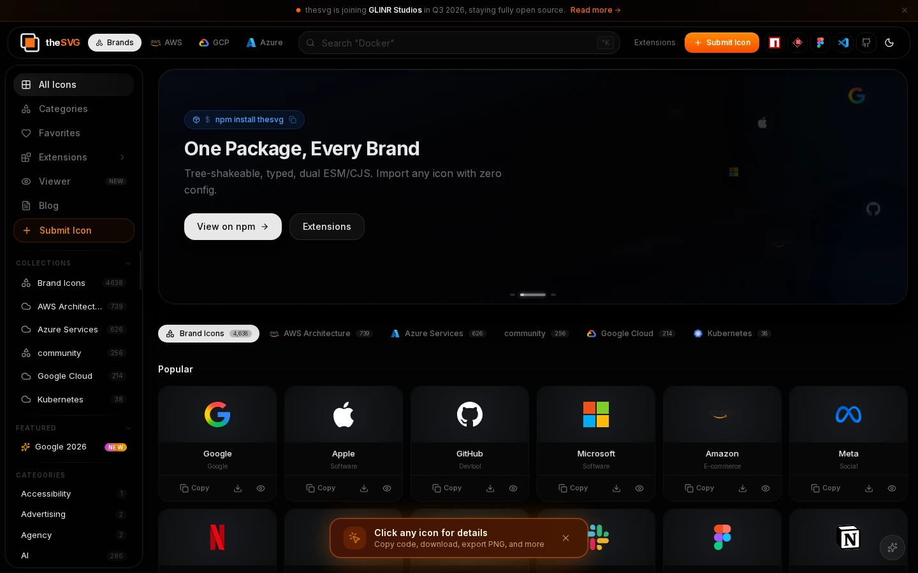Image resolution: width=918 pixels, height=573 pixels.
Task: Download the Apple icon
Action: tap(364, 488)
